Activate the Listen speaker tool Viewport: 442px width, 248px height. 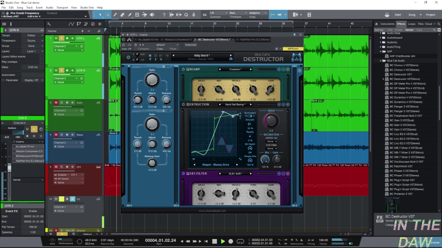152,15
